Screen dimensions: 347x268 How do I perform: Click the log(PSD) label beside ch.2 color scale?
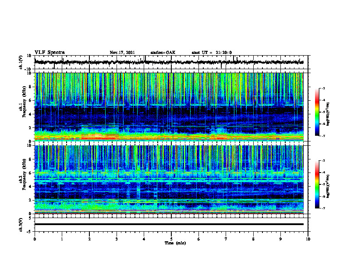328,186
